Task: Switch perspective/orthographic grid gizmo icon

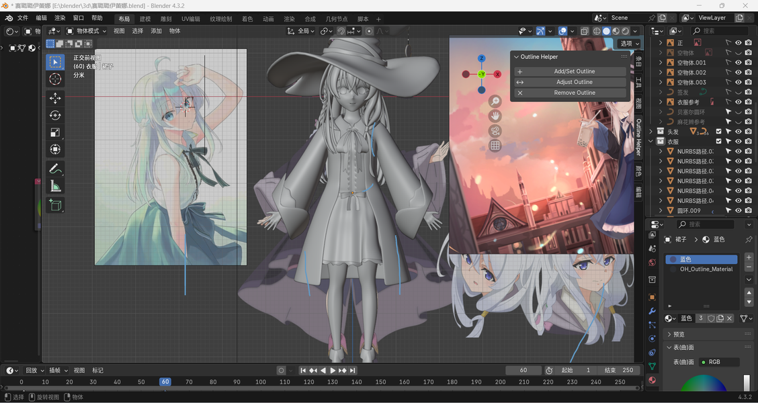Action: coord(495,146)
